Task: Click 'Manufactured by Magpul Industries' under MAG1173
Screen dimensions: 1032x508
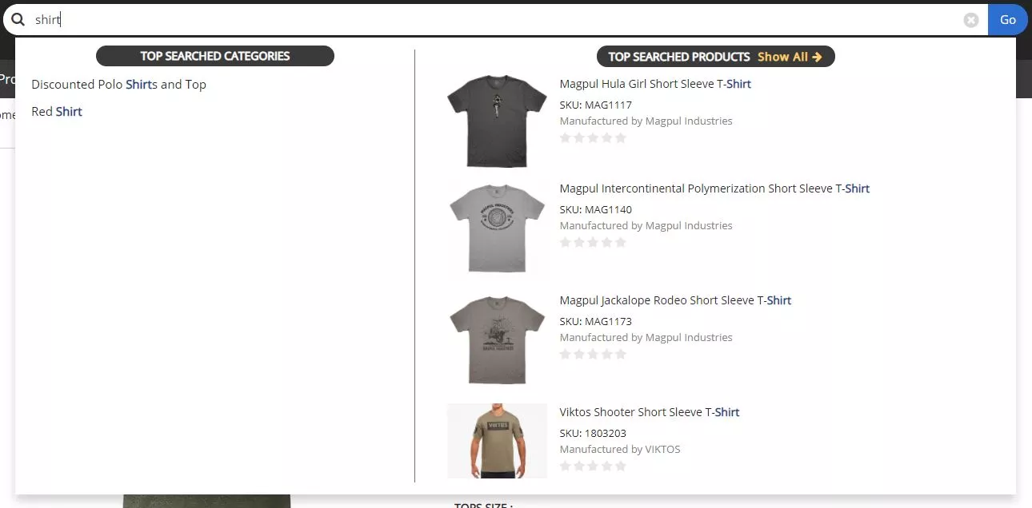Action: (x=646, y=338)
